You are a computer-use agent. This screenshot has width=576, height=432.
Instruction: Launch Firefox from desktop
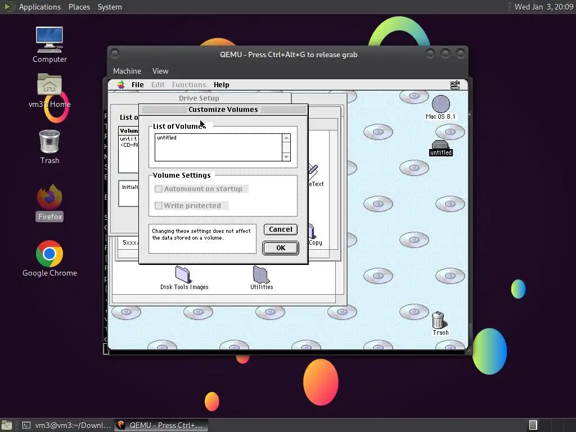tap(49, 196)
